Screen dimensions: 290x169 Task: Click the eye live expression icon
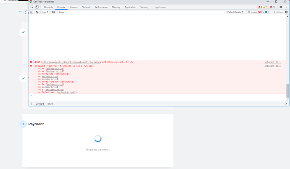point(53,12)
